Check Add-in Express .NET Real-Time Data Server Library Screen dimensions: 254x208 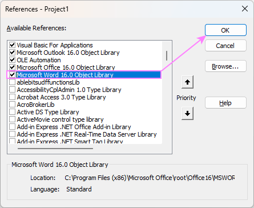pyautogui.click(x=12, y=134)
